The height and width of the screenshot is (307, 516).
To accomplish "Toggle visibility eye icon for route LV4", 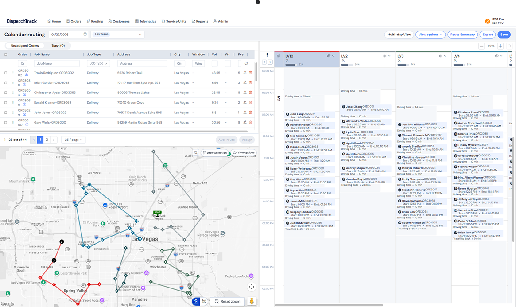I will point(497,56).
